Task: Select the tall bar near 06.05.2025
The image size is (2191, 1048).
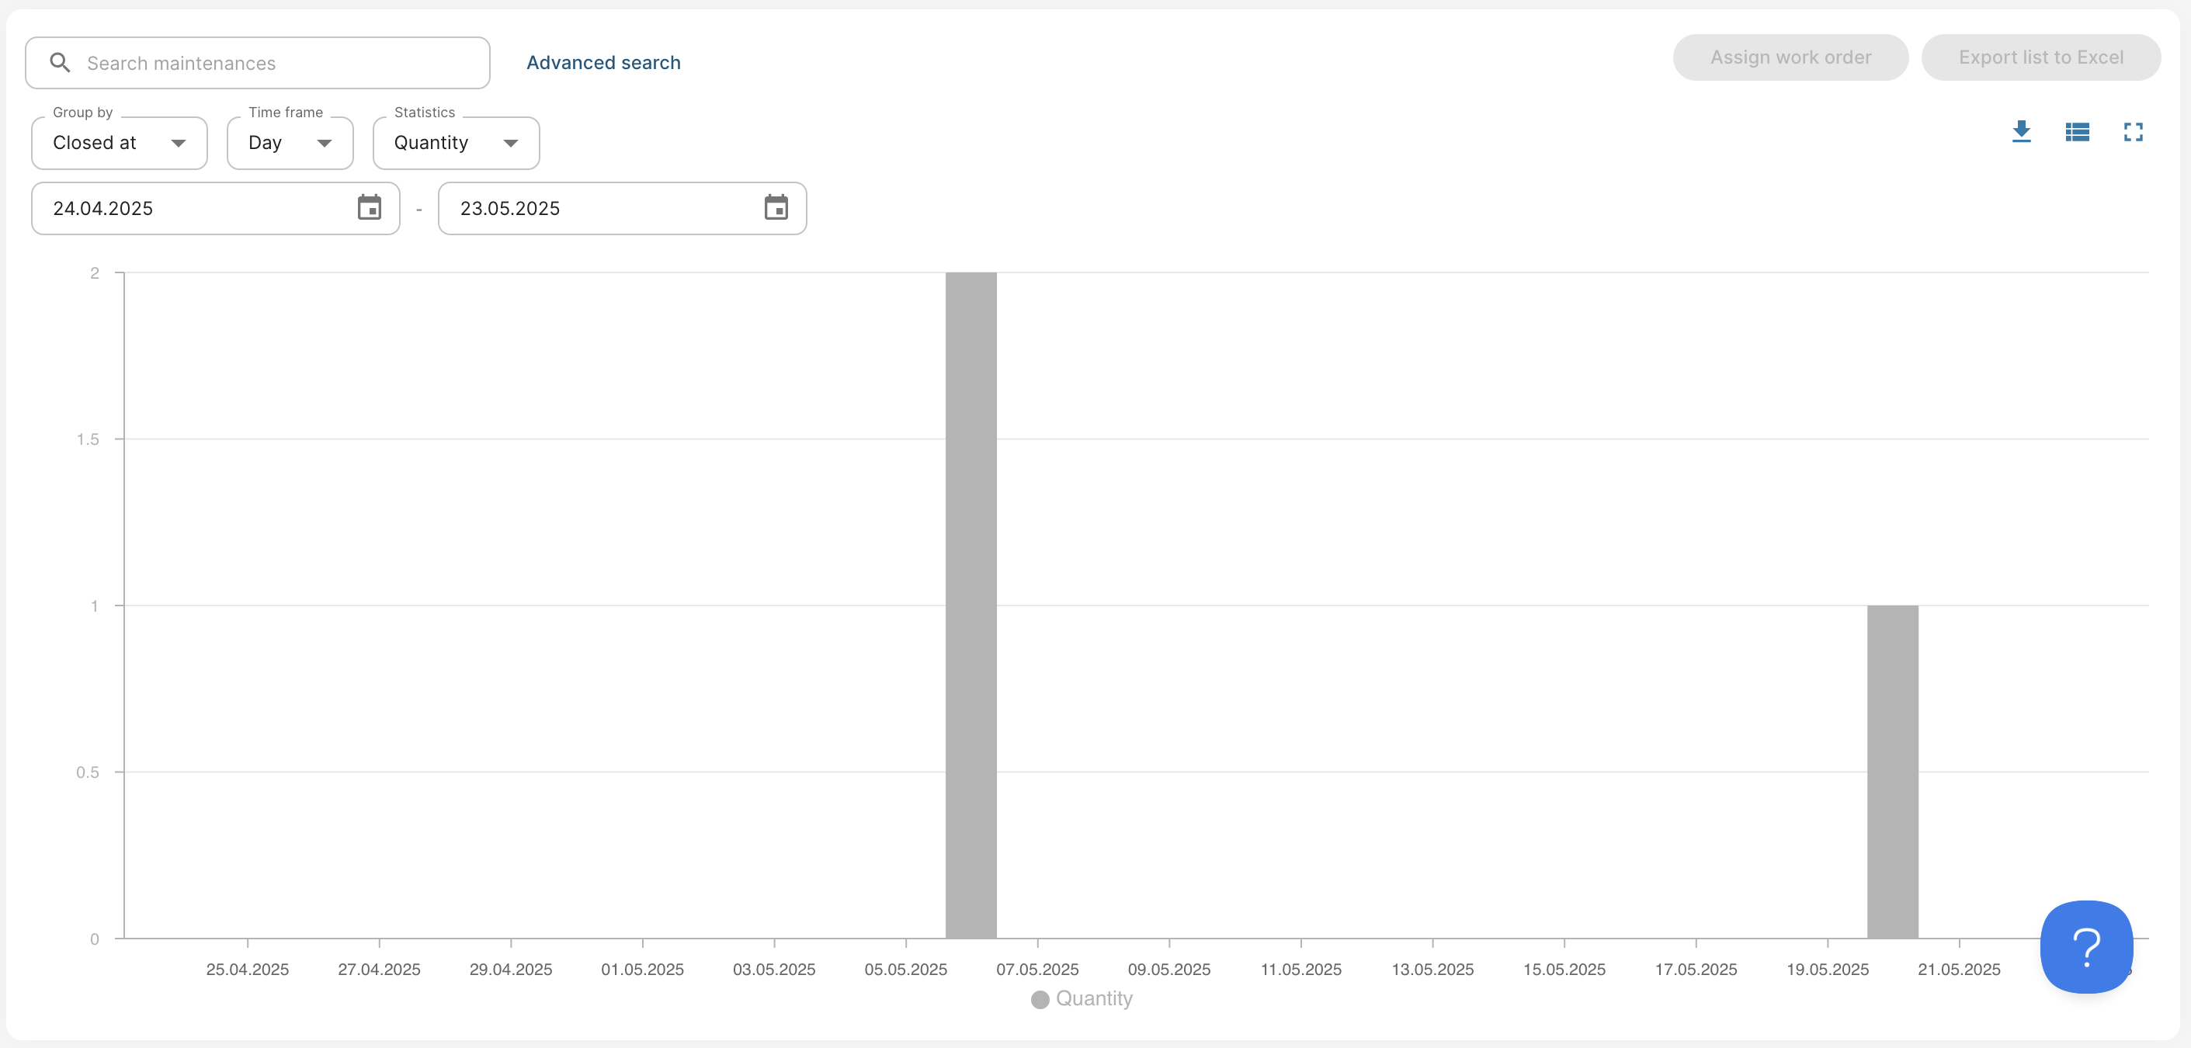Action: [970, 604]
